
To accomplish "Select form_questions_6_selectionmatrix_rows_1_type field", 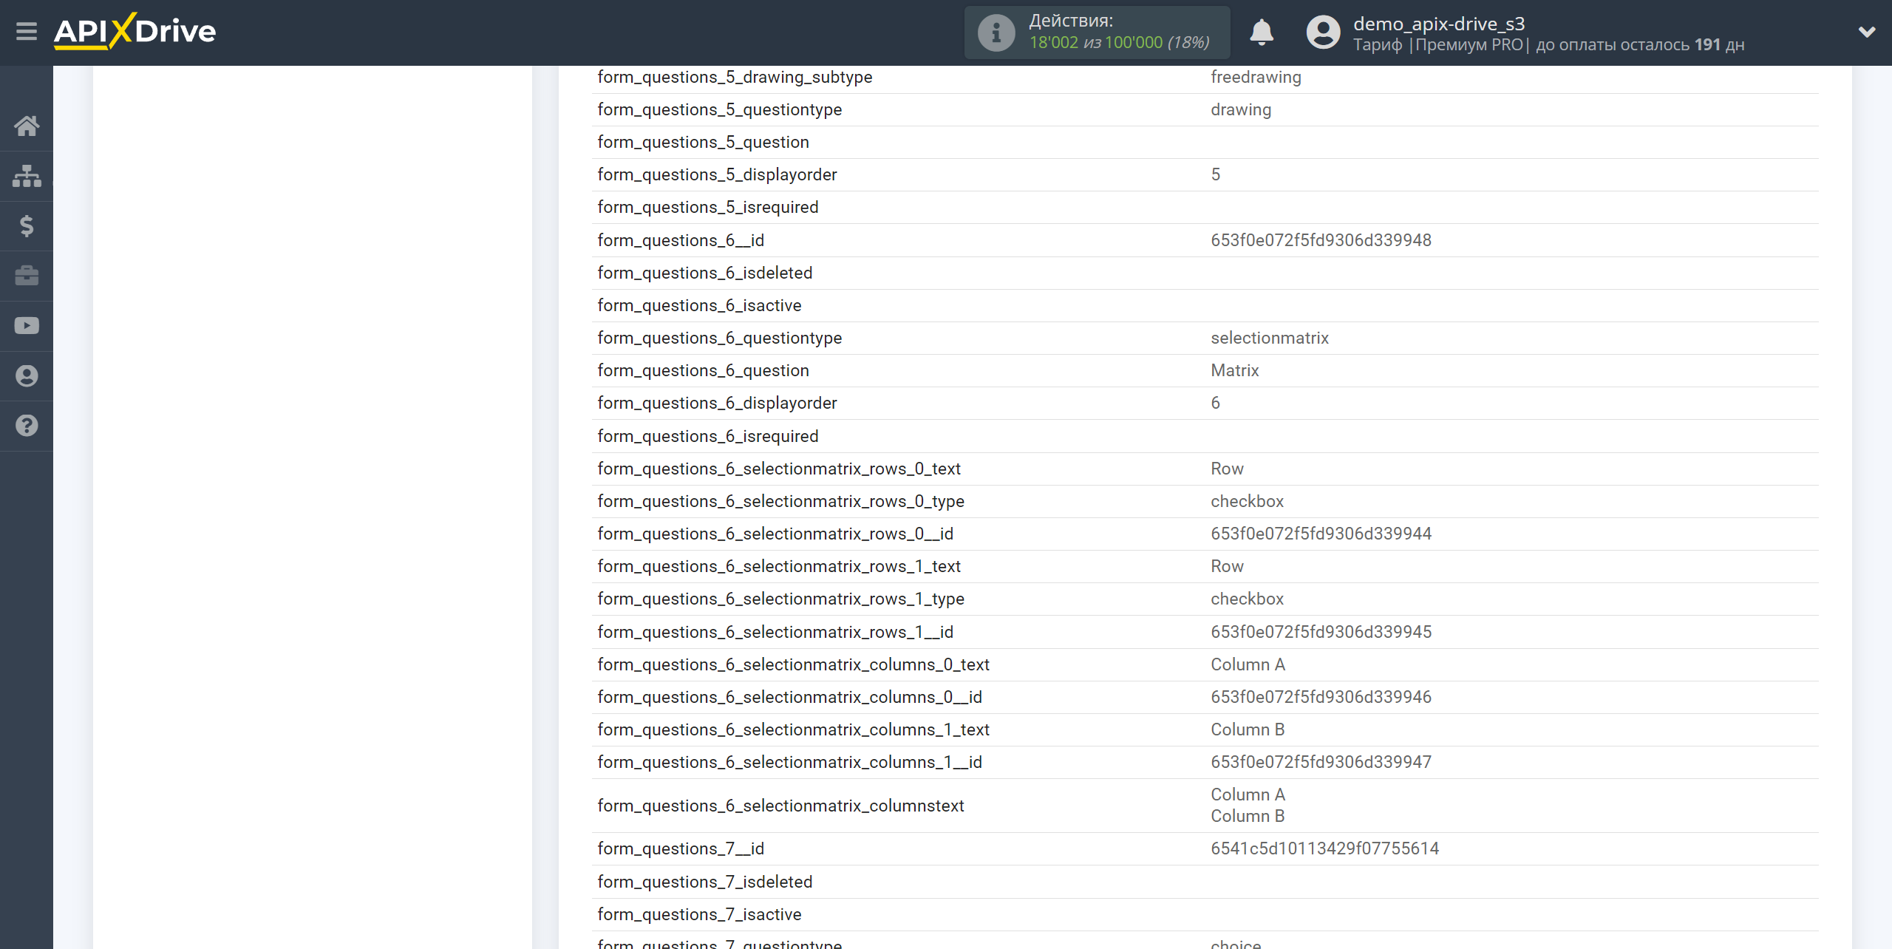I will point(780,599).
